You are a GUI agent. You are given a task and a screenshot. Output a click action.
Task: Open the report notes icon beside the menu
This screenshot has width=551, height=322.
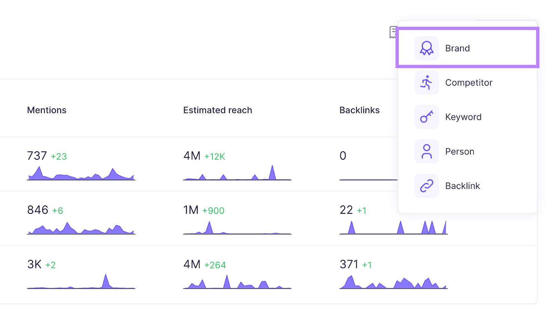tap(393, 32)
